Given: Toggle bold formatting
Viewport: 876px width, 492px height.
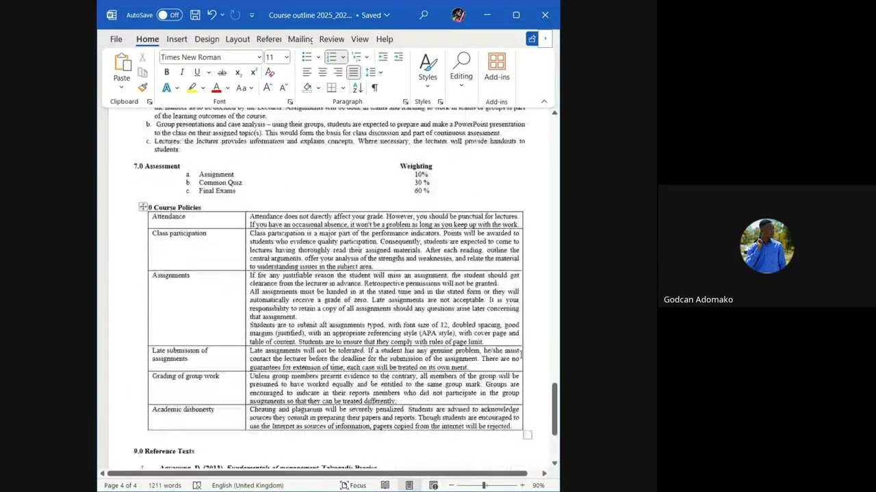Looking at the screenshot, I should click(x=166, y=72).
